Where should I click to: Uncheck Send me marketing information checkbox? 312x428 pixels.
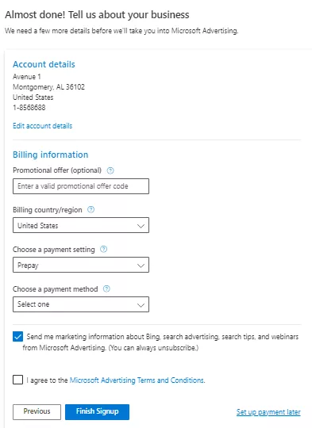click(17, 337)
